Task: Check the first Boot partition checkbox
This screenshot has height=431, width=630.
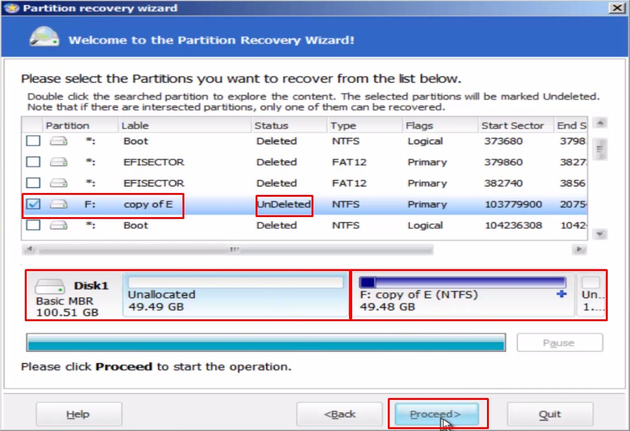Action: 33,141
